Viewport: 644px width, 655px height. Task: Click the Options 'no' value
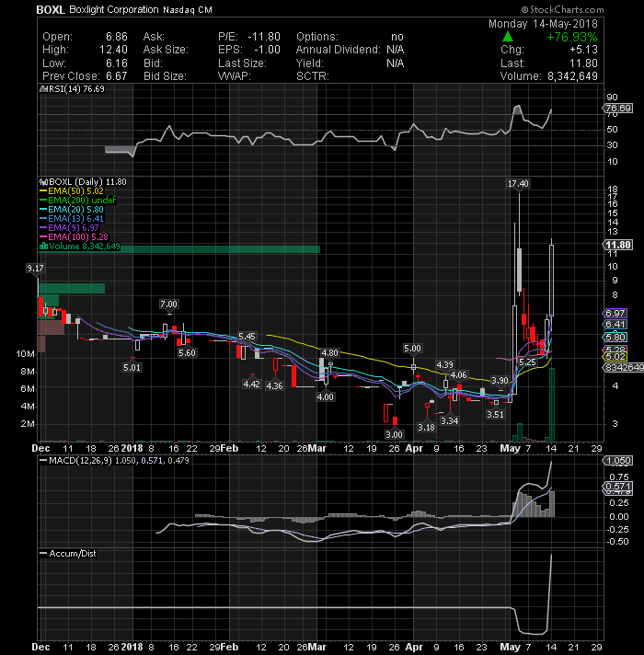click(x=397, y=37)
